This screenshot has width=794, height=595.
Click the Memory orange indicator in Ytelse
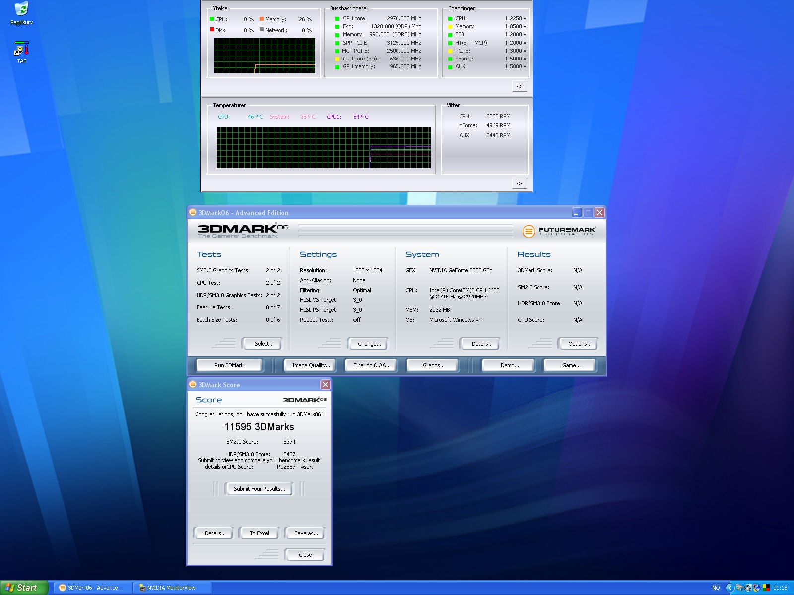coord(262,19)
